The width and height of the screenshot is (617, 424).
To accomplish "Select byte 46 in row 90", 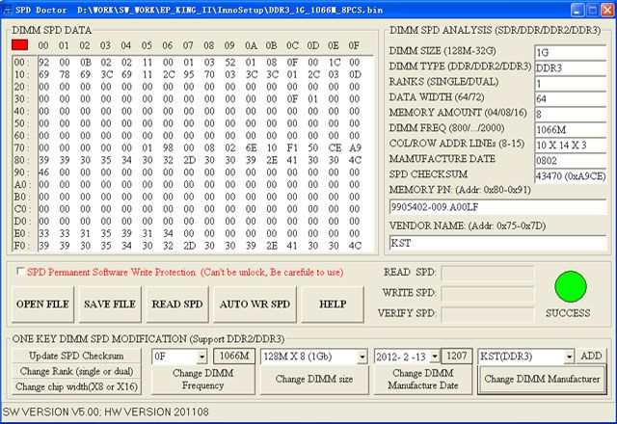I will 43,172.
